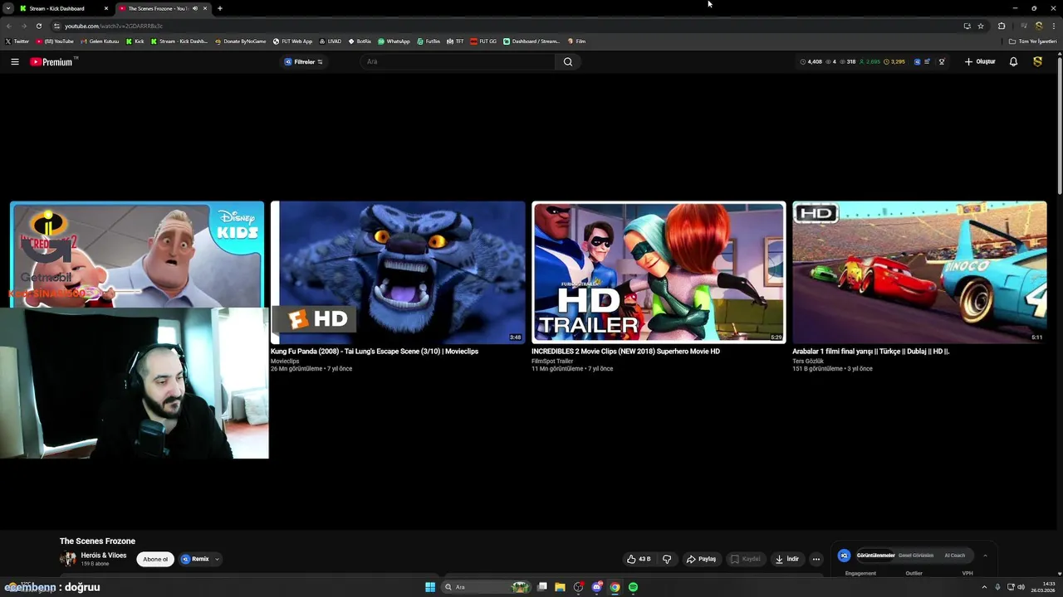The image size is (1063, 597).
Task: Expand the Remix dropdown arrow
Action: (x=217, y=559)
